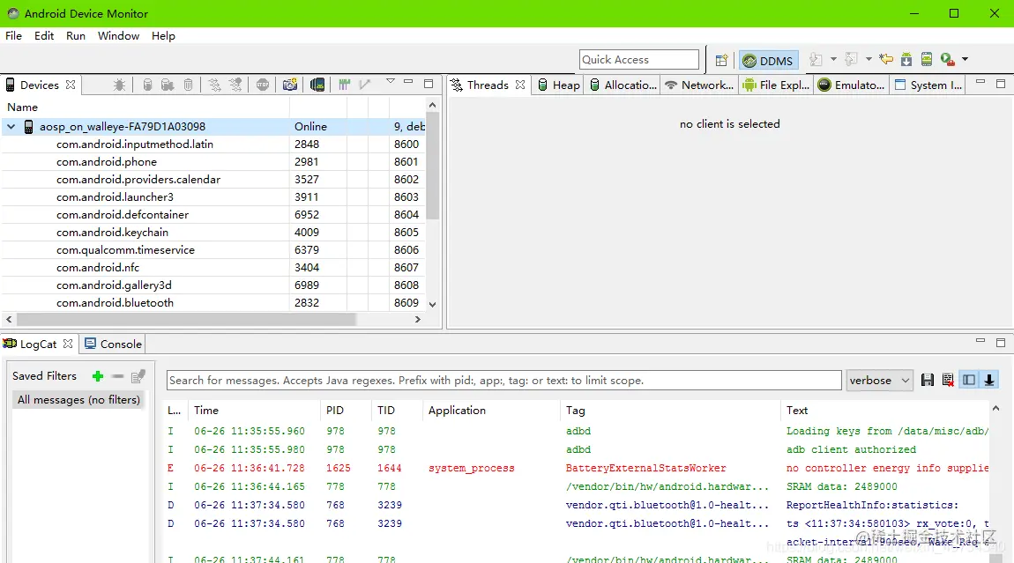Open the dropdown arrow beside the first annotation navigation icon
The width and height of the screenshot is (1014, 563).
pyautogui.click(x=833, y=59)
